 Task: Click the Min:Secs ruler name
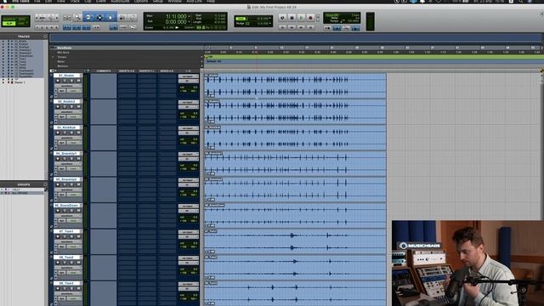click(x=64, y=53)
